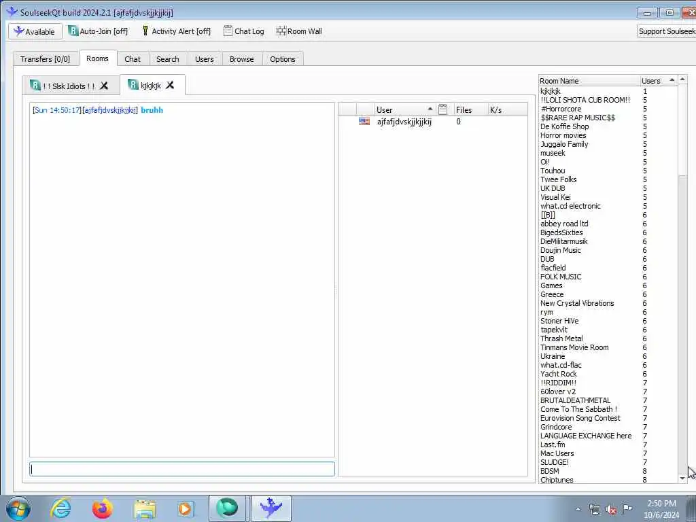The height and width of the screenshot is (522, 696).
Task: Click the US flag next to ajfafjdvskjjkjjkij
Action: (364, 121)
